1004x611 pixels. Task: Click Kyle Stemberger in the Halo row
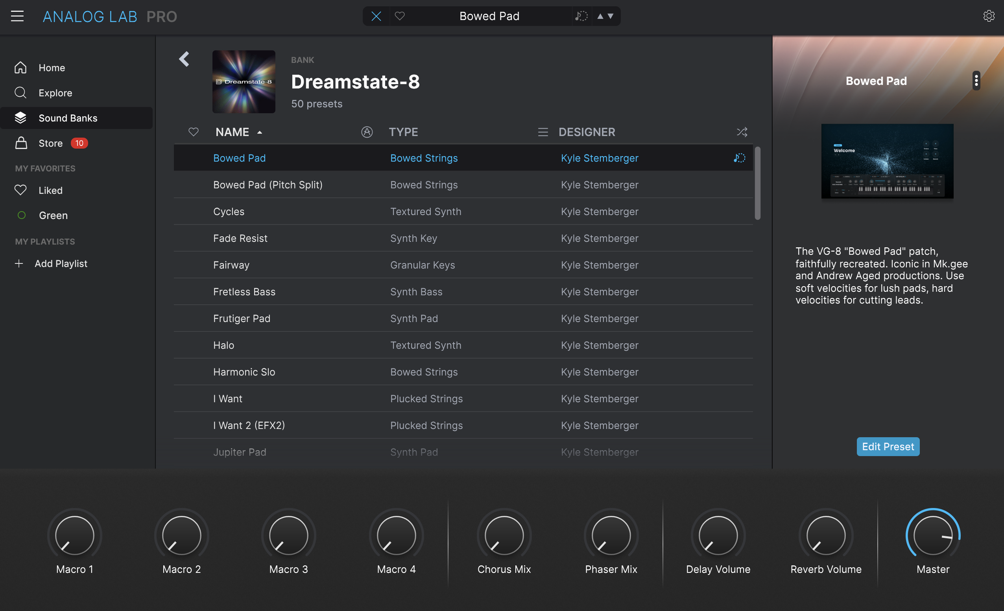tap(600, 346)
